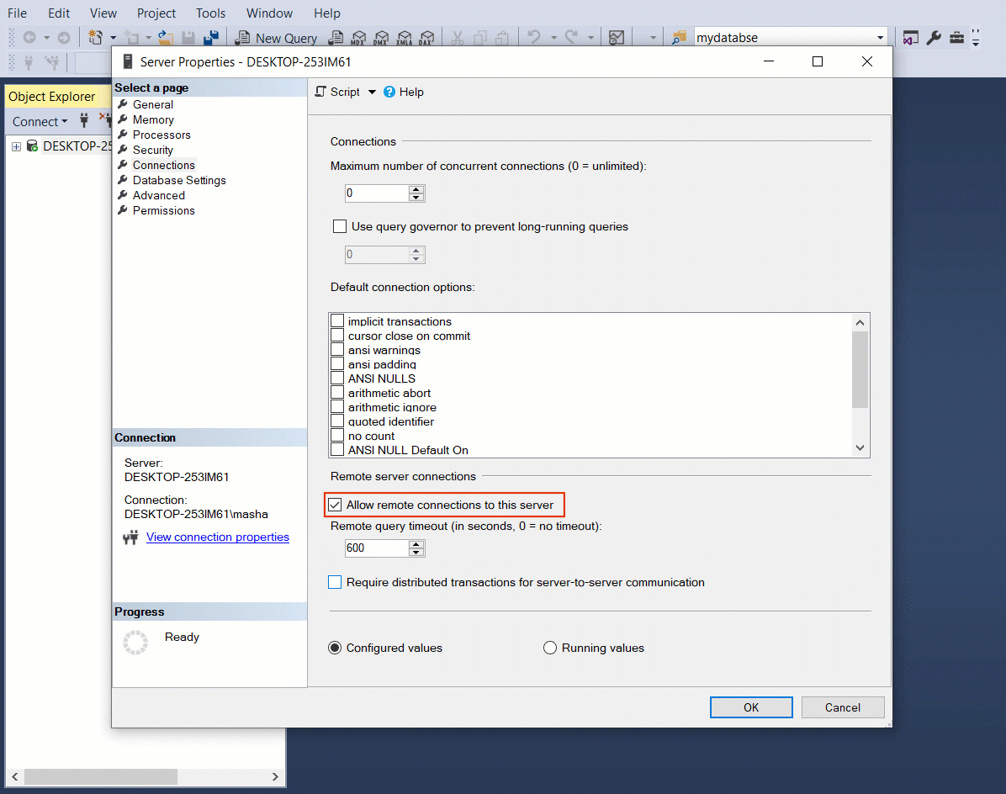Click the View connection properties link
The width and height of the screenshot is (1006, 794).
point(217,537)
